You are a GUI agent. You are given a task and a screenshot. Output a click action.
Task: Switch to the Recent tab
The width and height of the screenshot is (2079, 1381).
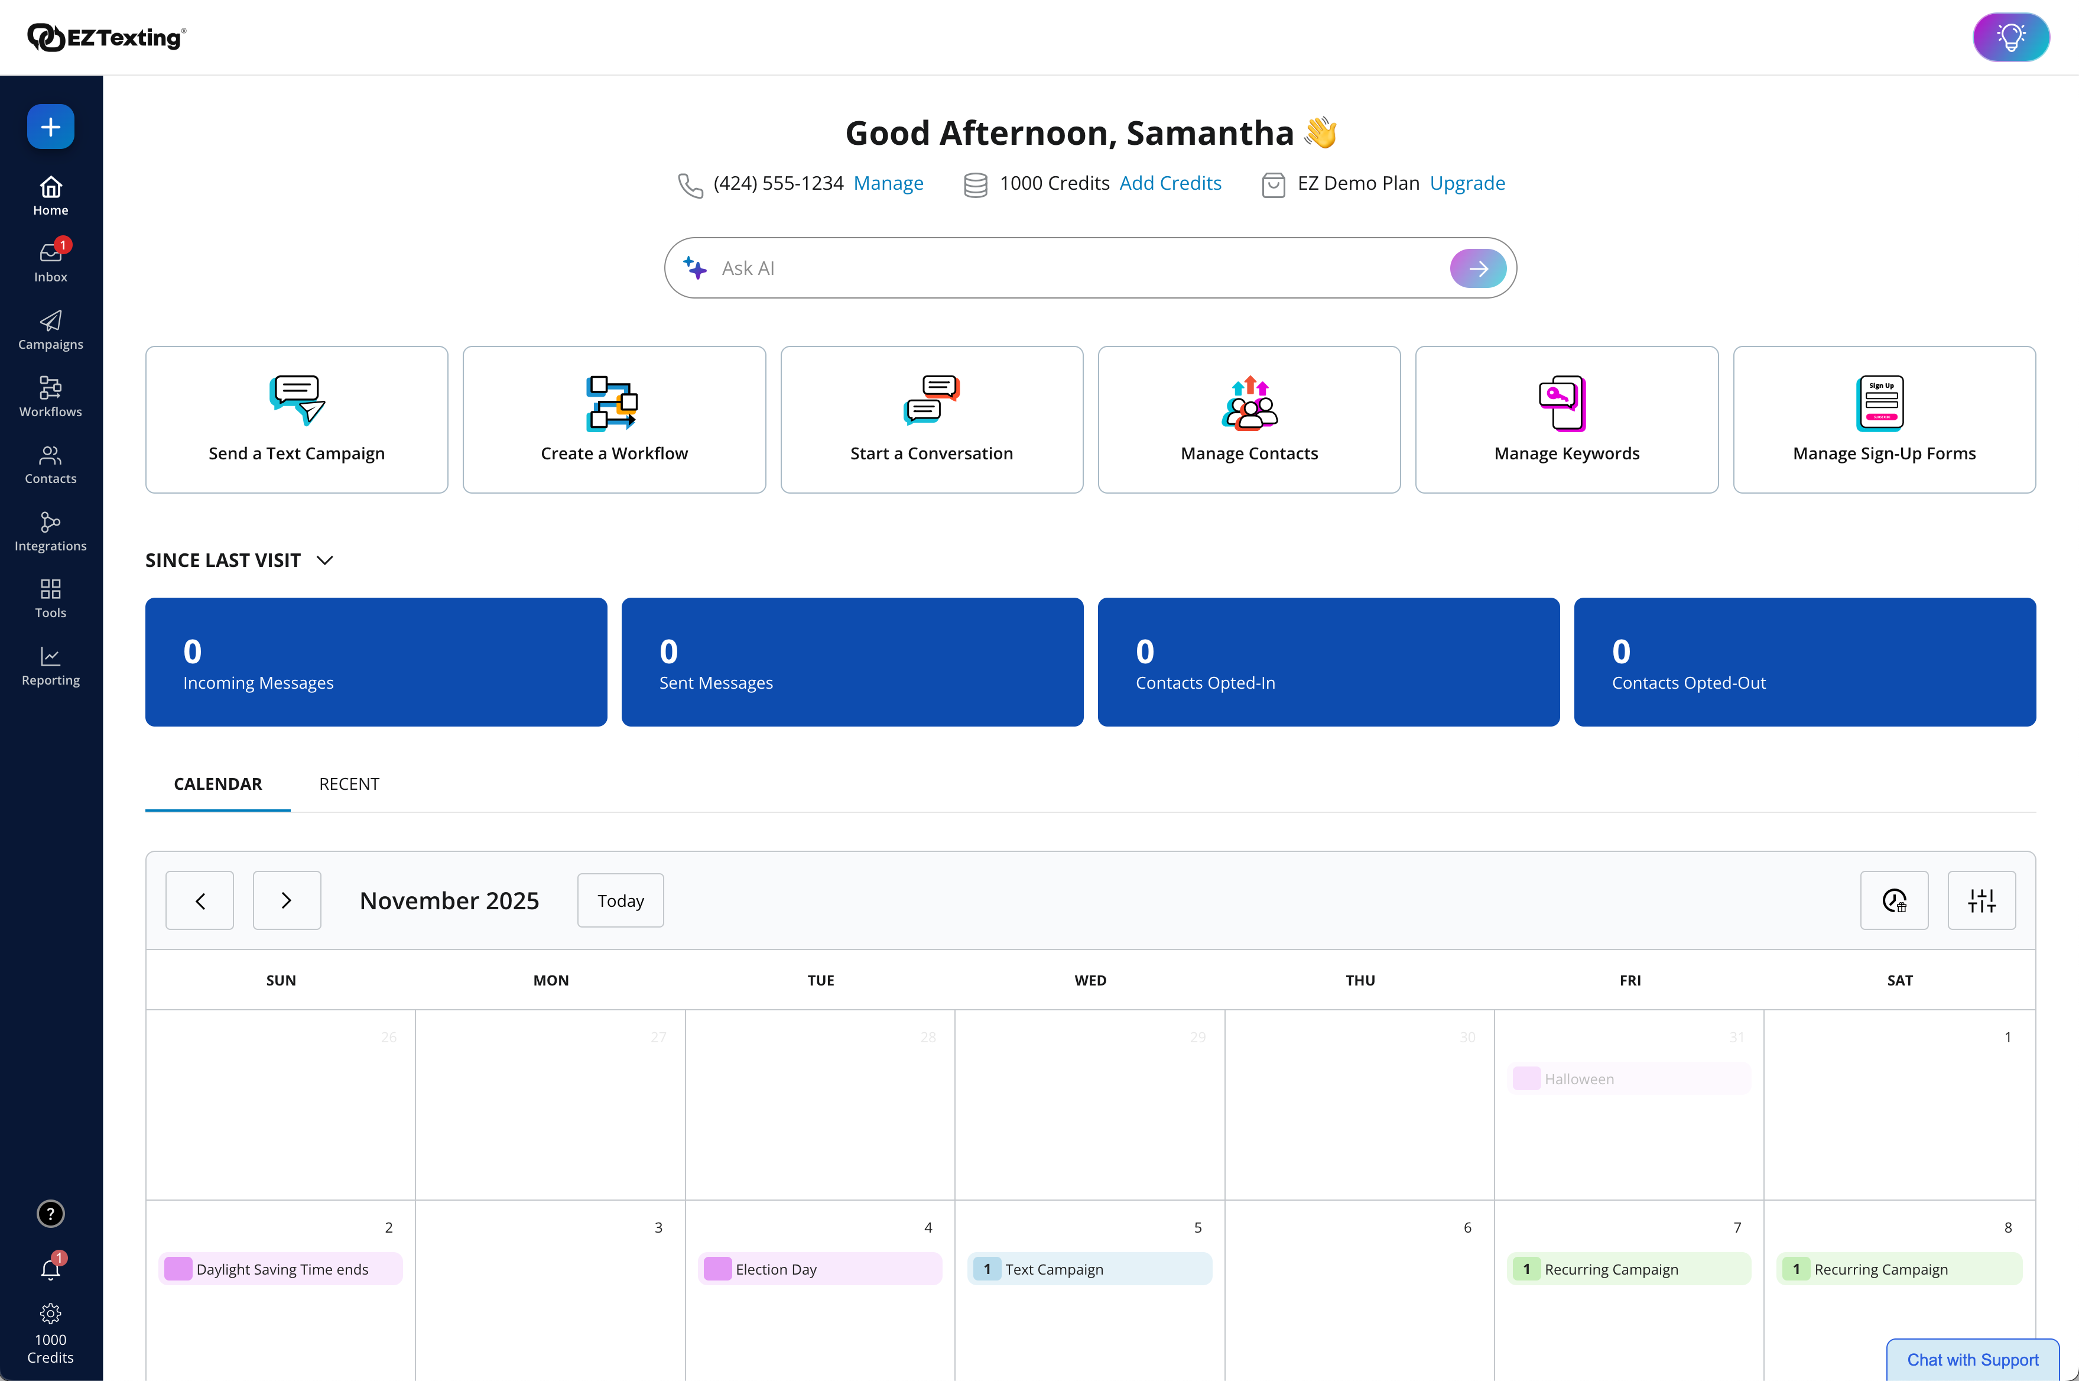349,784
